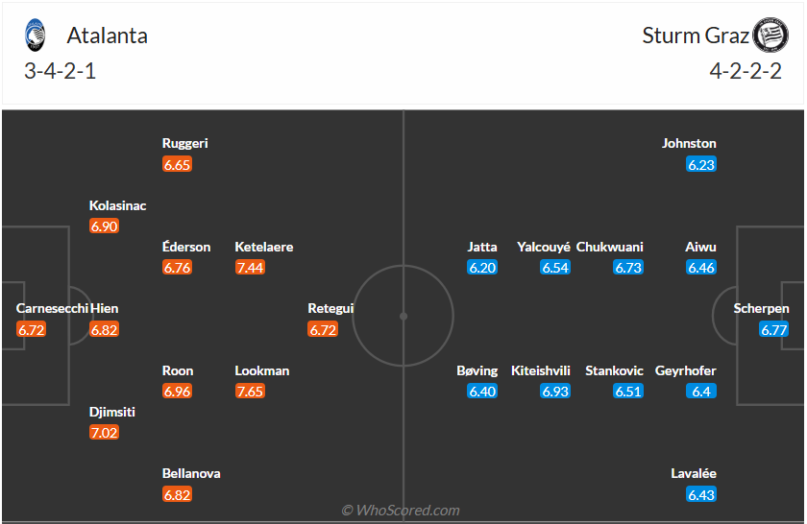Click the Atalanta 3-4-2-1 formation text

tap(61, 71)
